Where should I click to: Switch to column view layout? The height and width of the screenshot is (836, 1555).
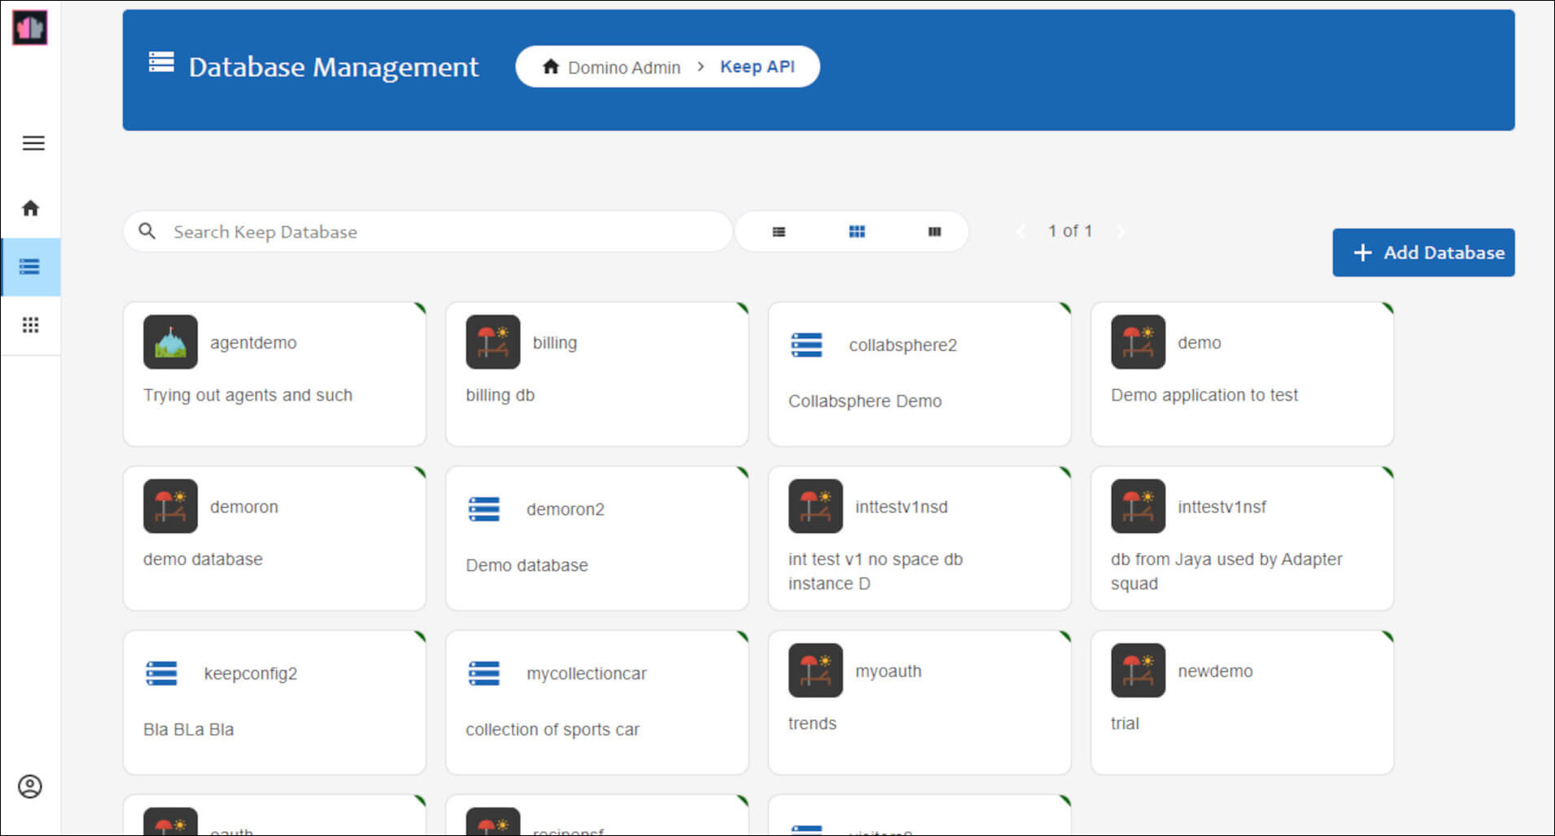click(935, 232)
